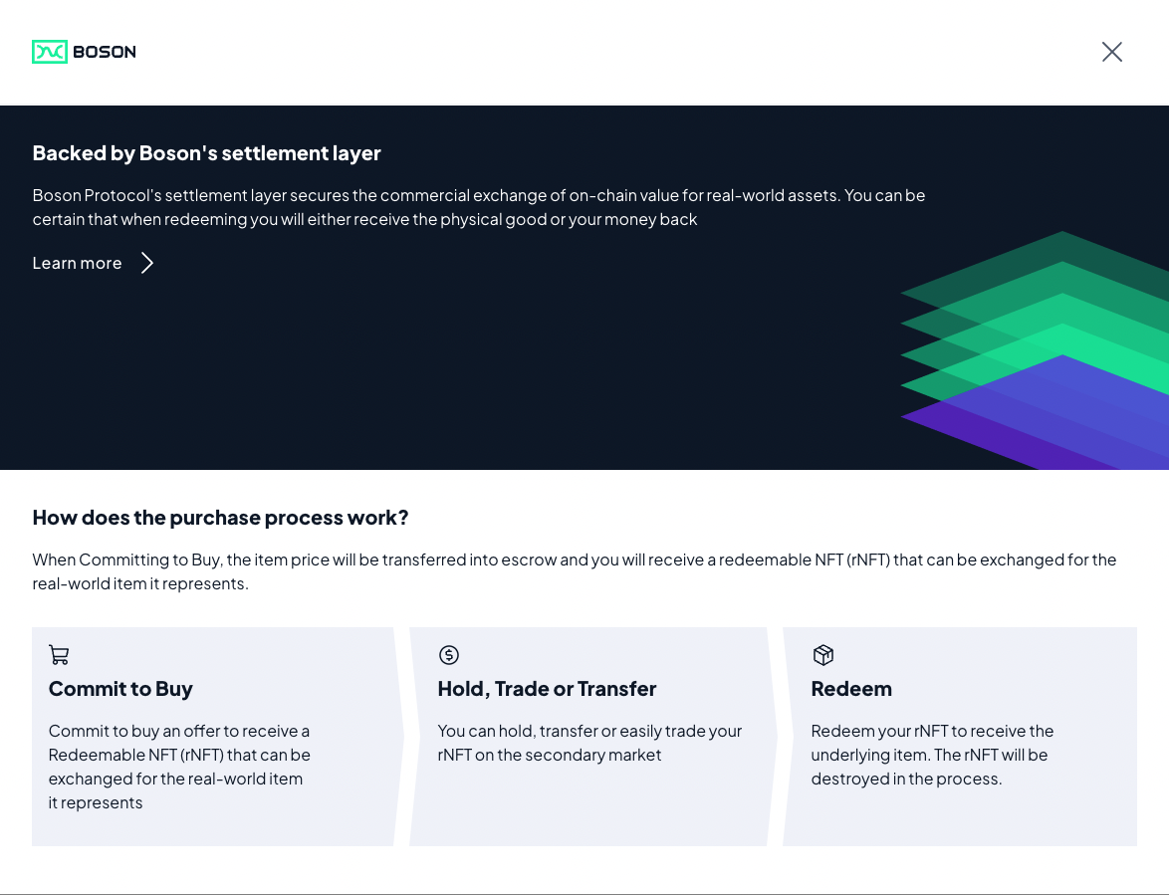Open the Learn more link
The image size is (1169, 895).
78,263
